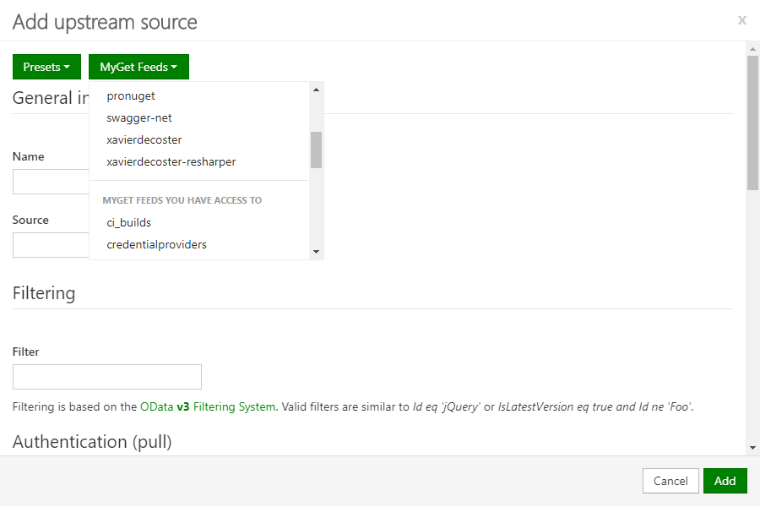760x507 pixels.
Task: Close the Add upstream source dialog
Action: tap(742, 20)
